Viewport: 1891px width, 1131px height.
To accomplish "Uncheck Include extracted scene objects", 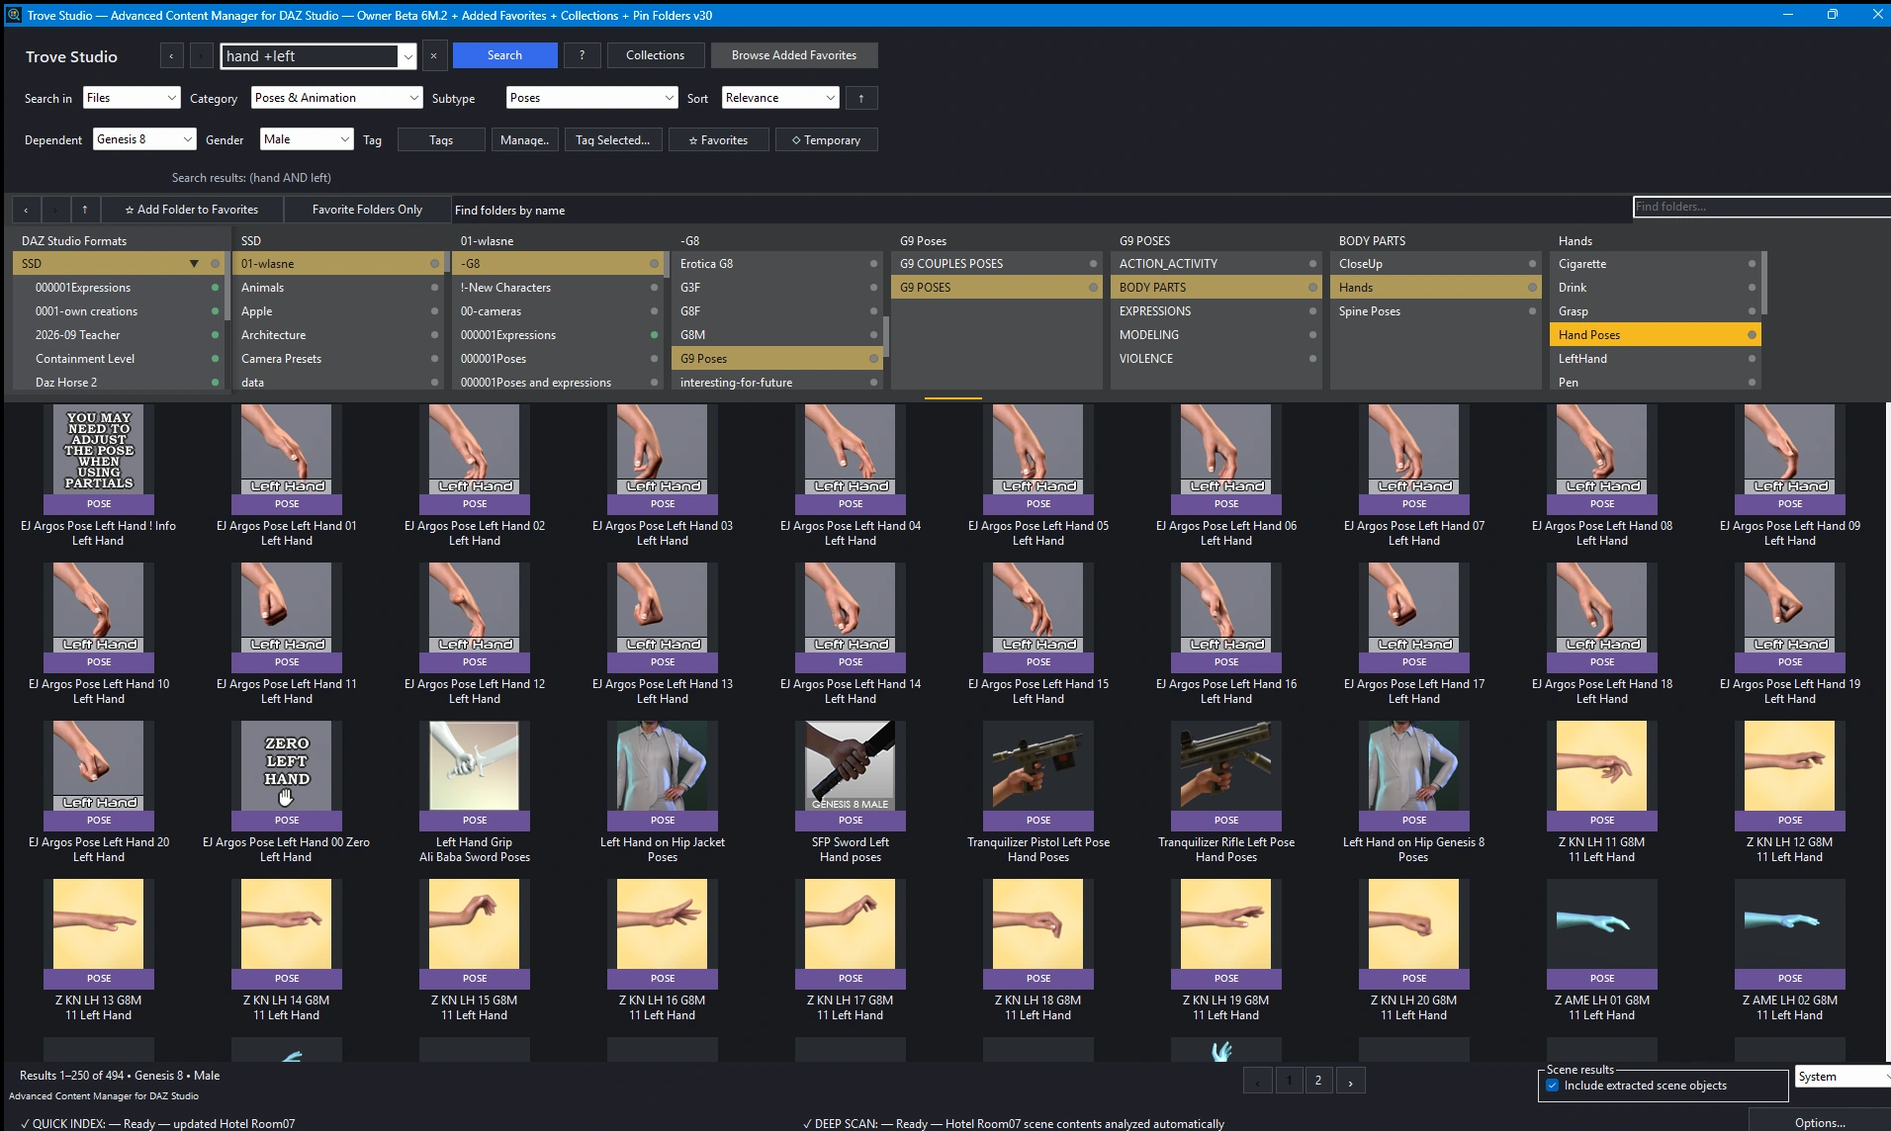I will click(1552, 1086).
